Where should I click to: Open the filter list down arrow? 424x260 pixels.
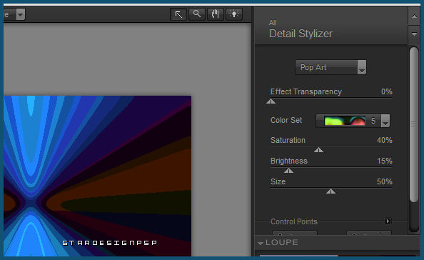(x=414, y=34)
